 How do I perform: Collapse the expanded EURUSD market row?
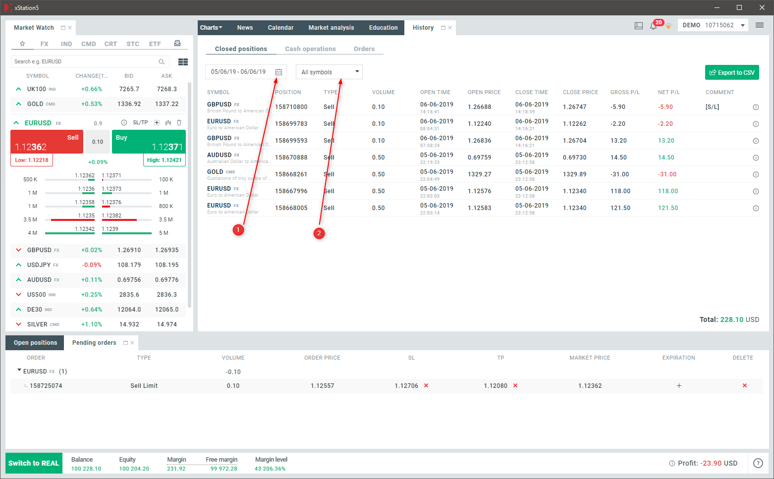tap(16, 123)
